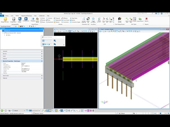This screenshot has width=170, height=127.
Task: Open LEAP Bridge Steel tool
Action: tap(14, 20)
